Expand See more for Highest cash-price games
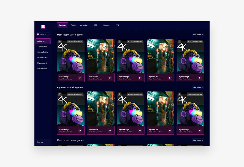The width and height of the screenshot is (244, 167). (x=198, y=87)
